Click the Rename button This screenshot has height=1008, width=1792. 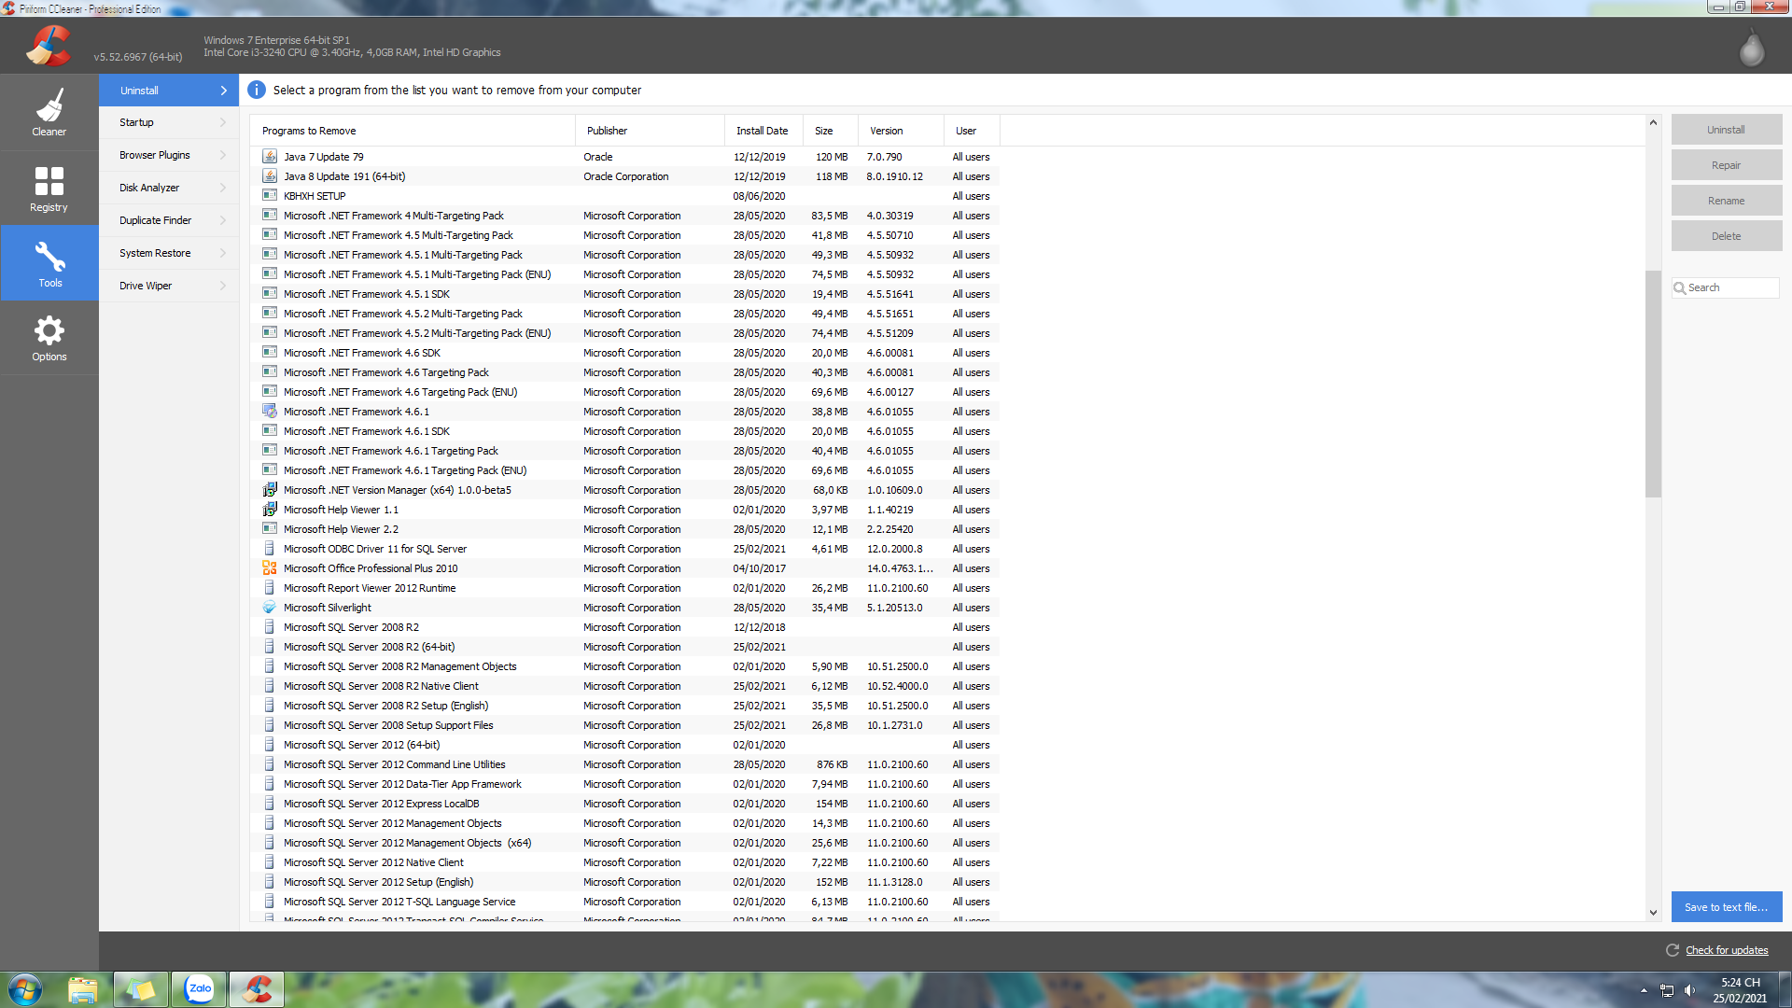click(1726, 201)
